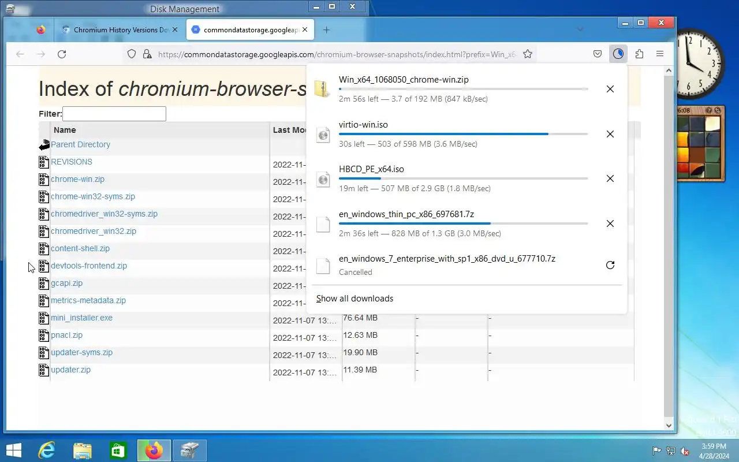This screenshot has height=462, width=739.
Task: Open the Action Center flag tray icon
Action: tap(656, 451)
